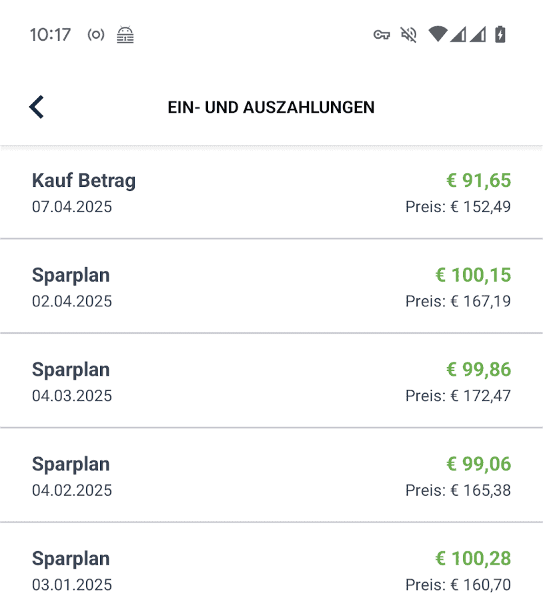Tap the back arrow icon
The image size is (543, 608).
(37, 107)
